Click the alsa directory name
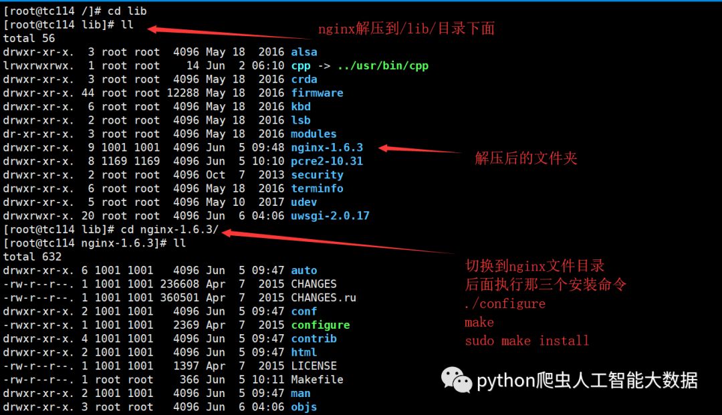Screen dimensions: 722x415 (x=304, y=52)
